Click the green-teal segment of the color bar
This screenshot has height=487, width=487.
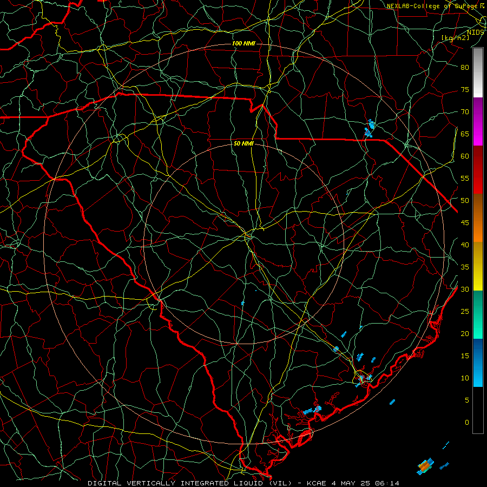tap(478, 314)
